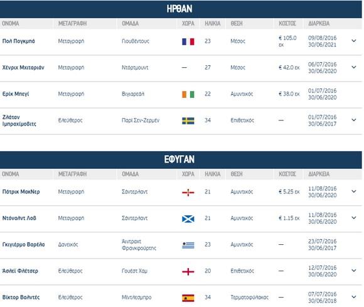The height and width of the screenshot is (307, 364).
Task: Expand the Βίκτορ Βαλντές row chevron
Action: click(354, 297)
